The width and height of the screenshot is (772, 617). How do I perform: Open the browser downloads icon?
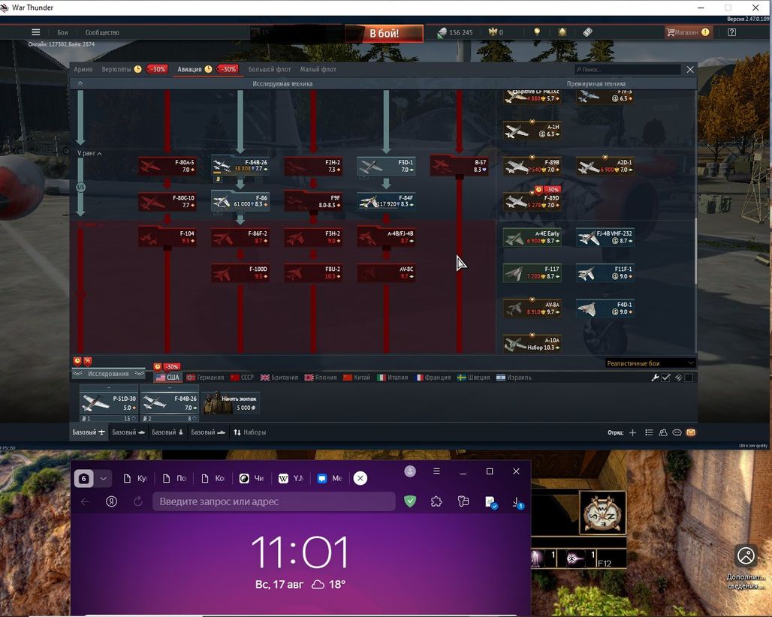[517, 502]
